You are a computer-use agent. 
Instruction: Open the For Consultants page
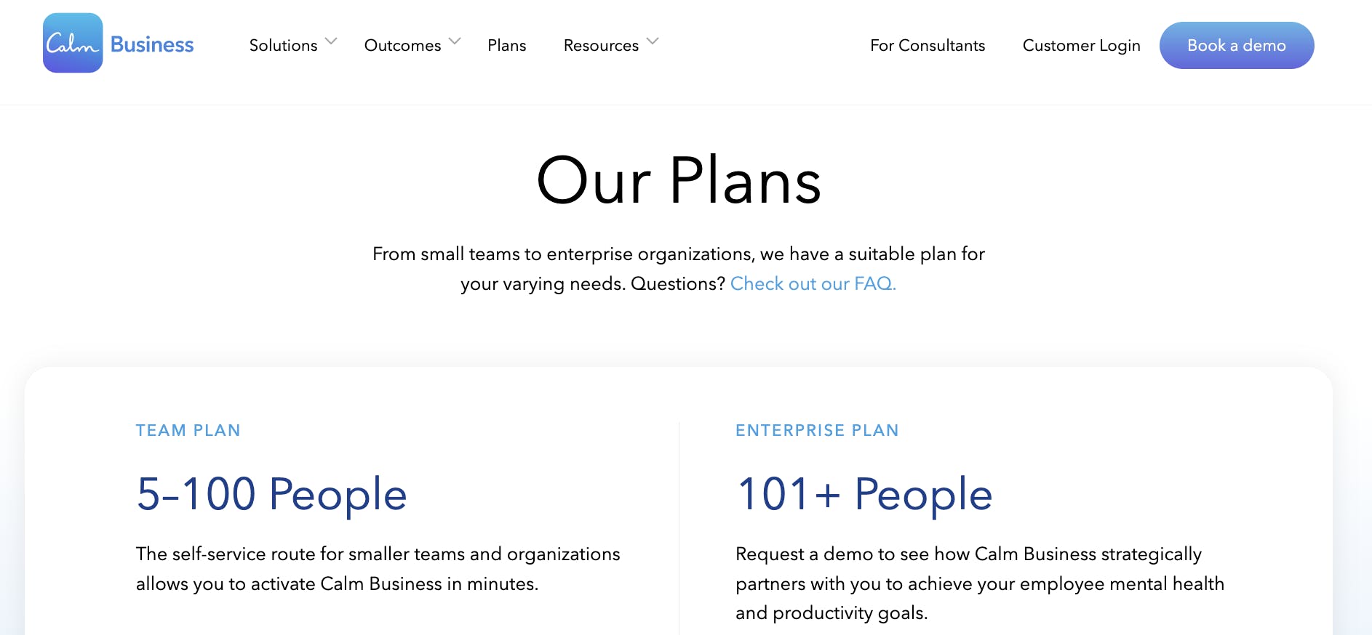928,46
